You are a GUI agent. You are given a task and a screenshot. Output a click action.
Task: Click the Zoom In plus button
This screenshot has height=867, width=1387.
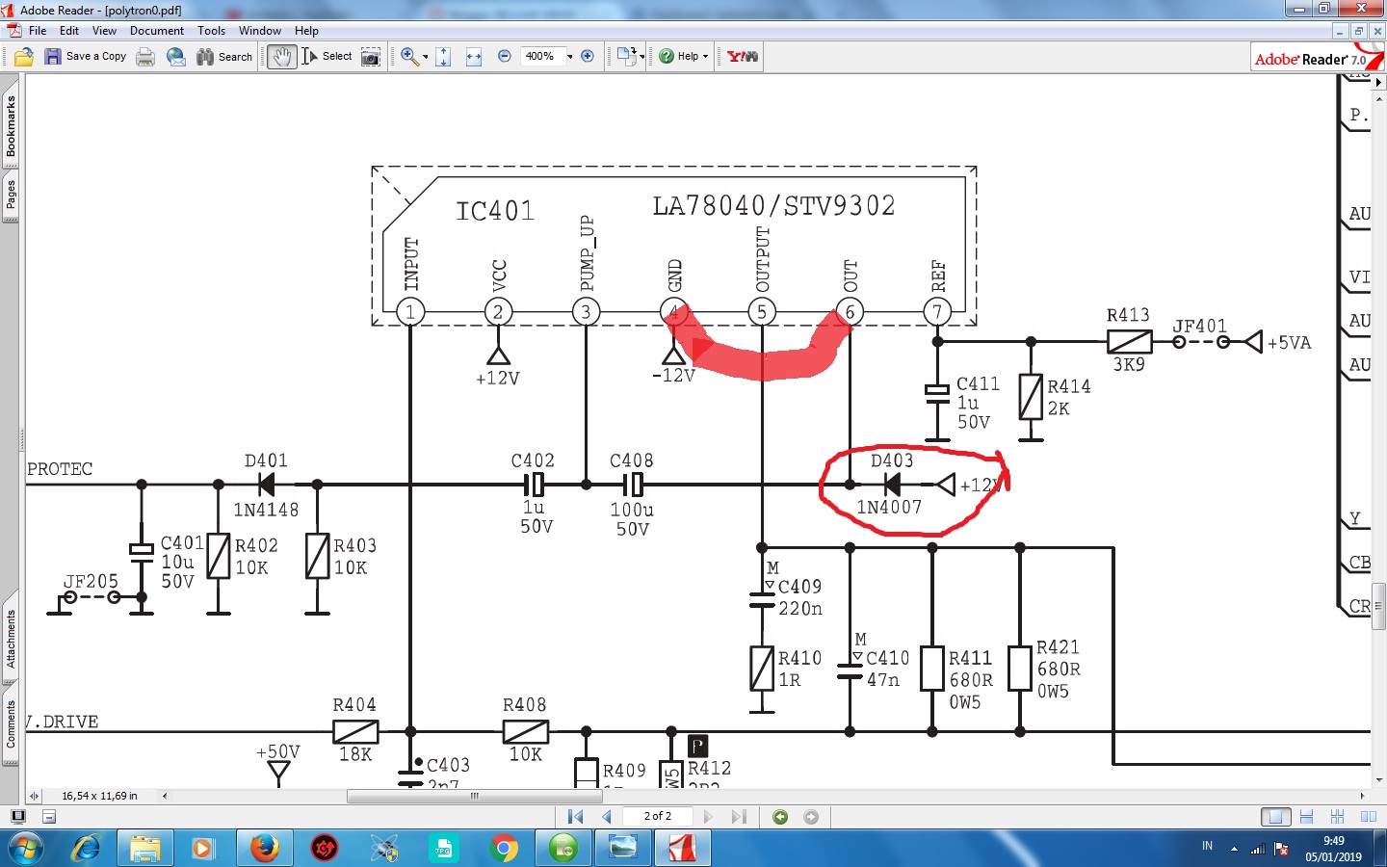click(588, 57)
